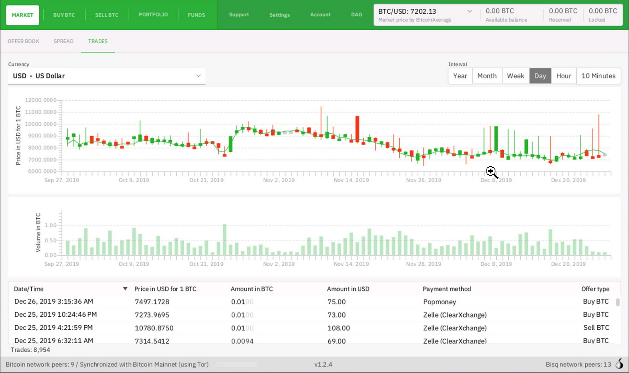Go to the BUY BTC section

tap(64, 15)
